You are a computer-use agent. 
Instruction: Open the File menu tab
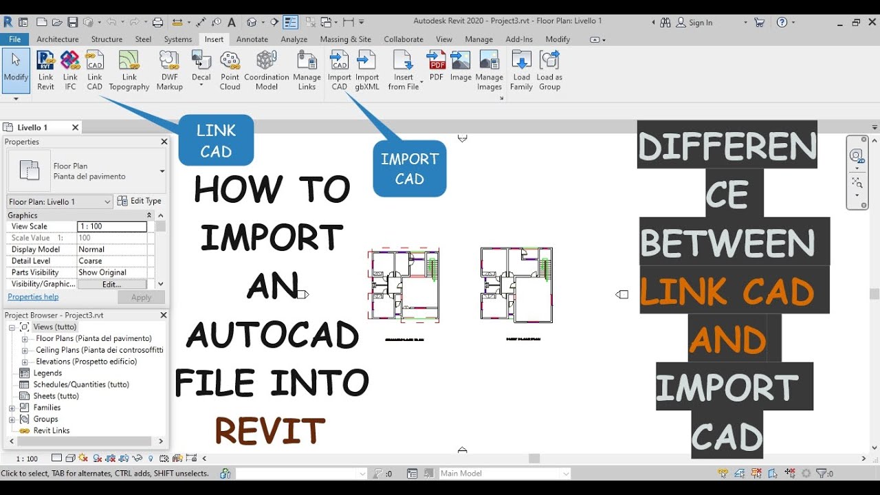pos(14,39)
